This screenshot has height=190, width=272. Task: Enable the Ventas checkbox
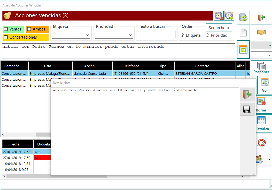pos(6,29)
